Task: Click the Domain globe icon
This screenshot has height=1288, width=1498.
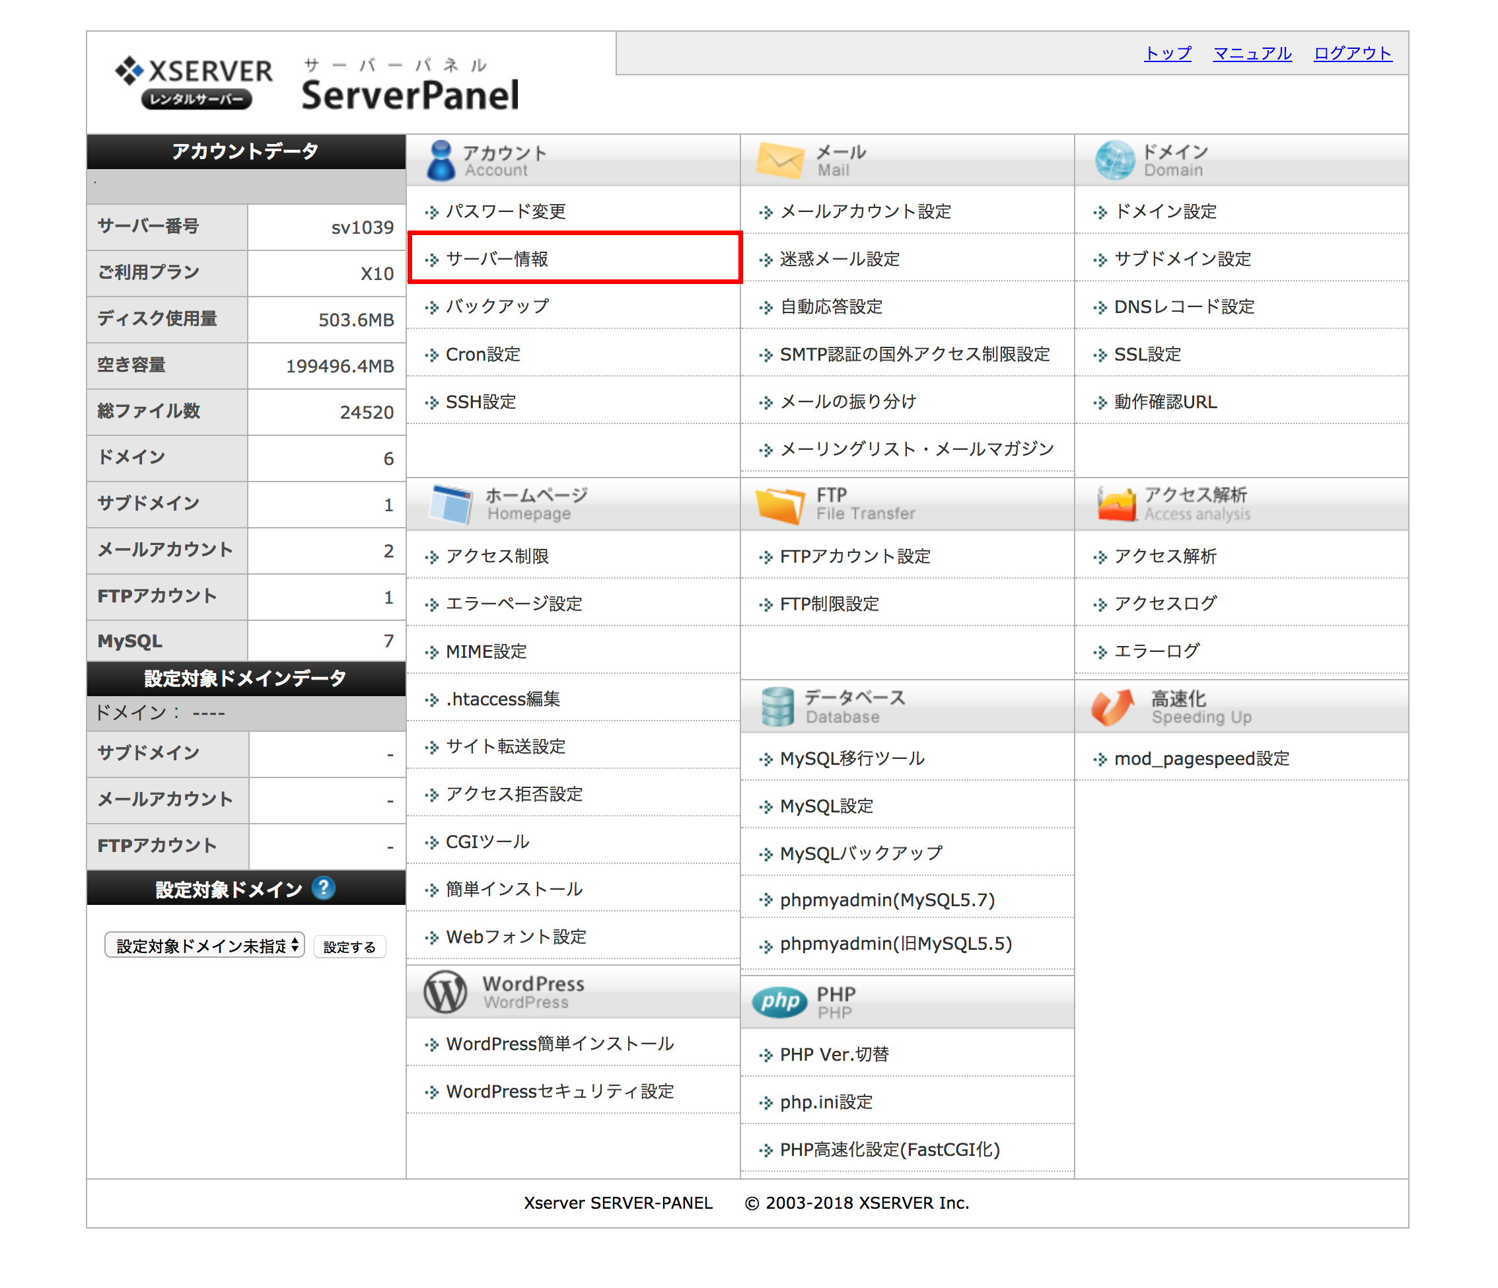Action: (x=1115, y=161)
